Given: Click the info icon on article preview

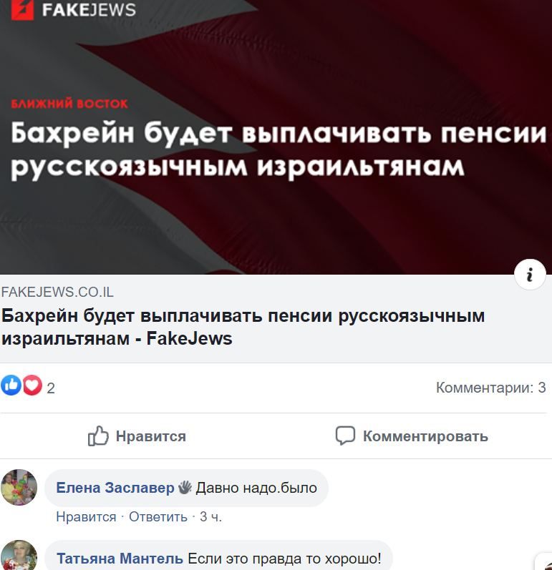Looking at the screenshot, I should [530, 275].
